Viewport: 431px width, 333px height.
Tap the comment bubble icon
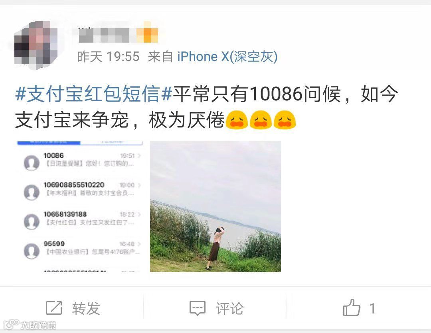[x=198, y=308]
